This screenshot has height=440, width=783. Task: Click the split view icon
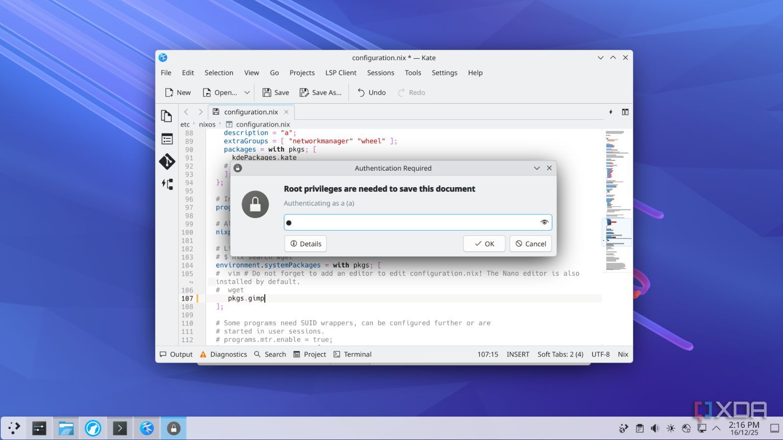tap(625, 112)
